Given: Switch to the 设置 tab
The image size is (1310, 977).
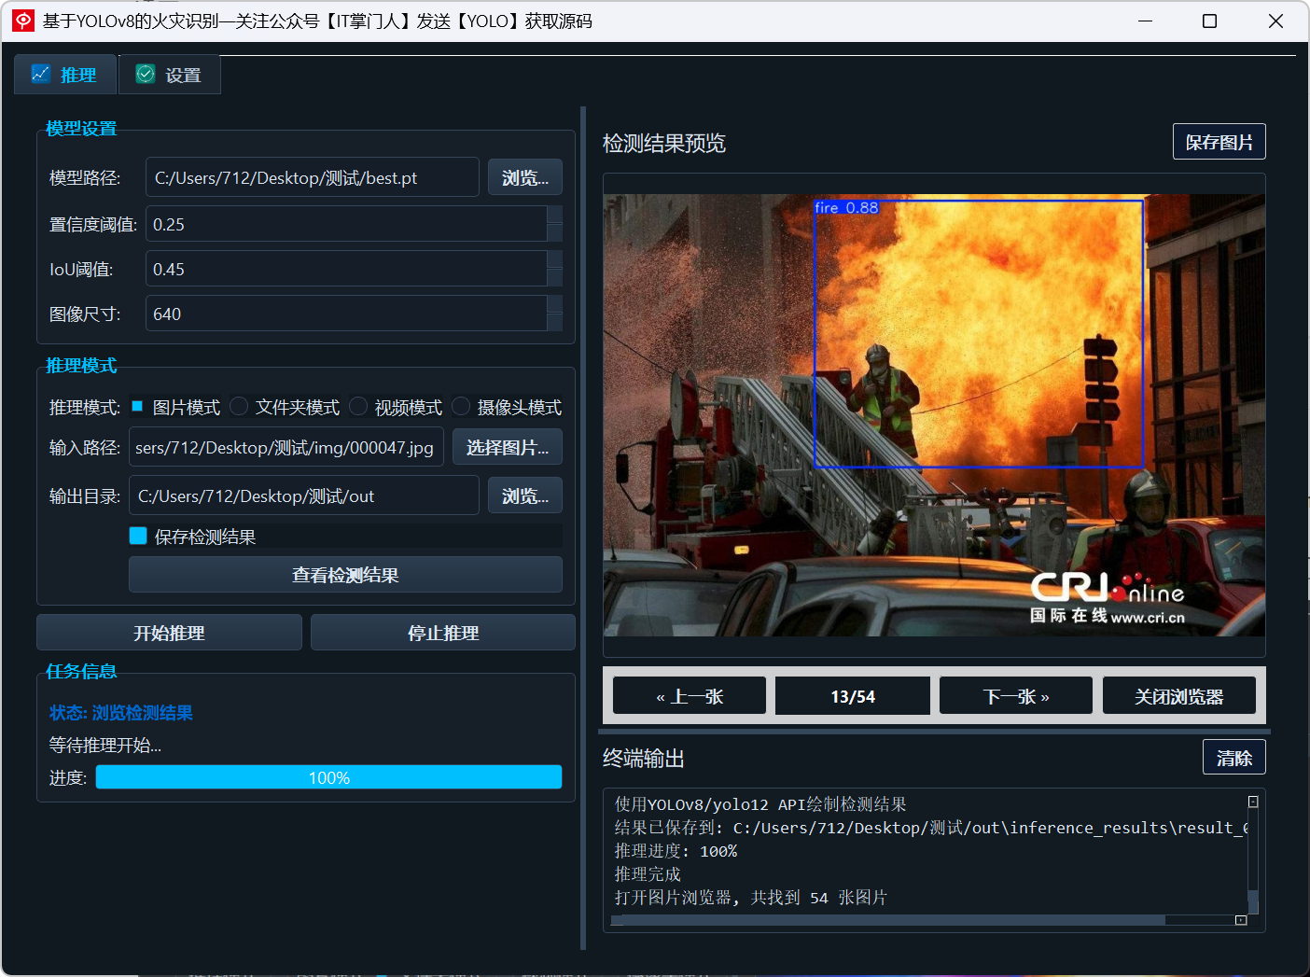Looking at the screenshot, I should click(x=170, y=75).
